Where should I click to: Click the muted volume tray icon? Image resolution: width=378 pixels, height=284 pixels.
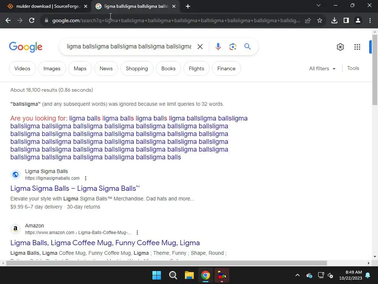point(330,275)
